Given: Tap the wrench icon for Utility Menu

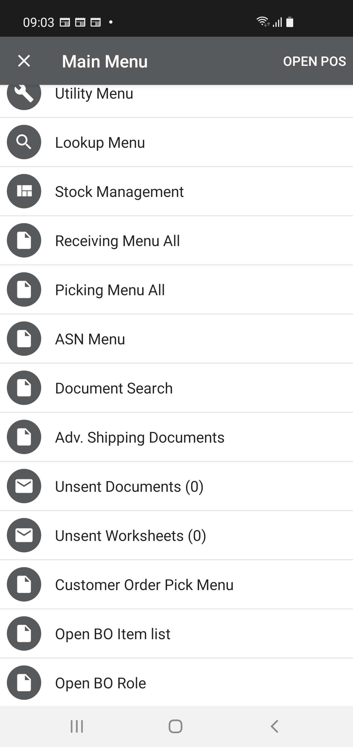Looking at the screenshot, I should pos(24,95).
